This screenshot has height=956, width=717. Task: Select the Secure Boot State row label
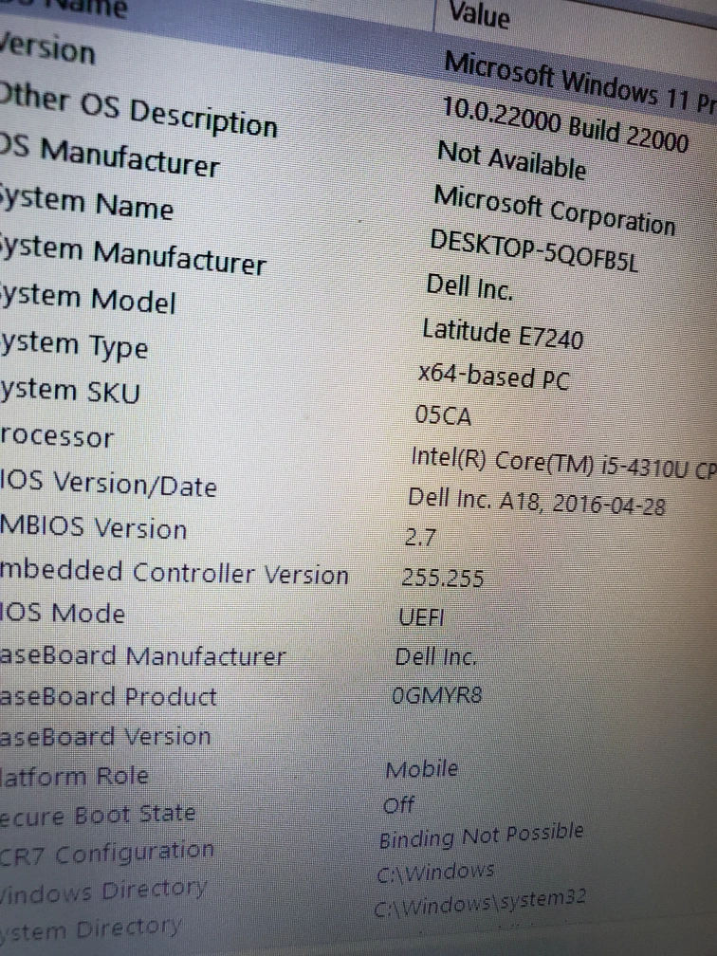[x=98, y=816]
